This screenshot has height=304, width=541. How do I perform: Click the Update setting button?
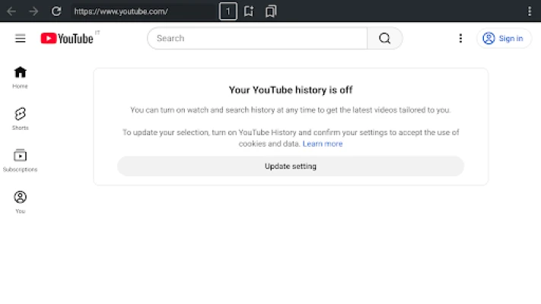(x=290, y=166)
